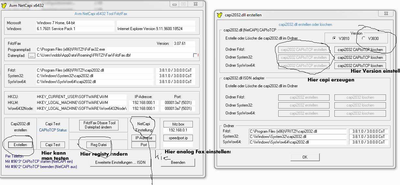Click the Erstellen button under Capi2032.dll
Viewport: 400px width, 185px height.
tap(21, 144)
